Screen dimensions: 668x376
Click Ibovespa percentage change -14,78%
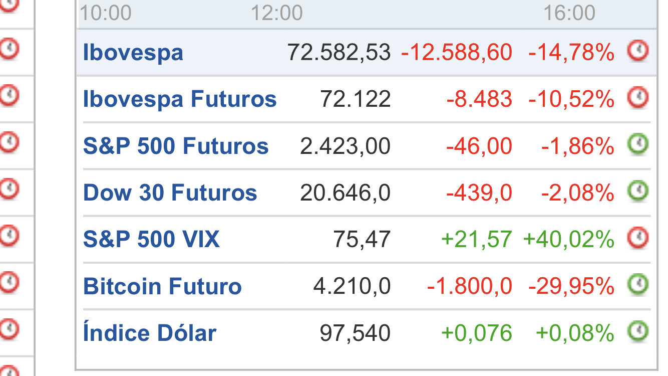pos(571,52)
